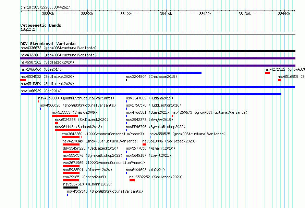Click the nsv4272312 variant label

coord(284,69)
